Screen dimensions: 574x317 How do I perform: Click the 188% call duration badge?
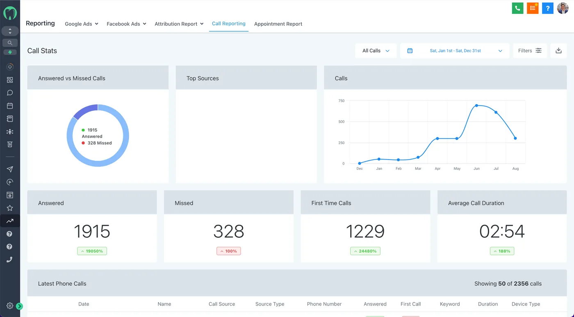[502, 251]
